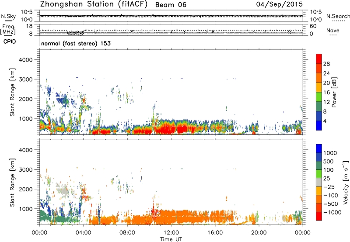Click 'Slant Range [km]' label of power panel
The image size is (350, 242).
pos(12,92)
